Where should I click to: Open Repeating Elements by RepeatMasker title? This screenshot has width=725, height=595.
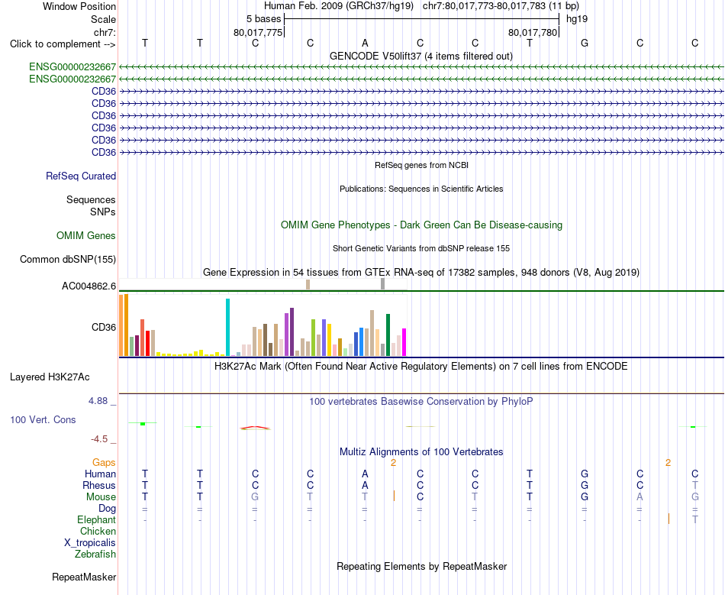tap(422, 566)
